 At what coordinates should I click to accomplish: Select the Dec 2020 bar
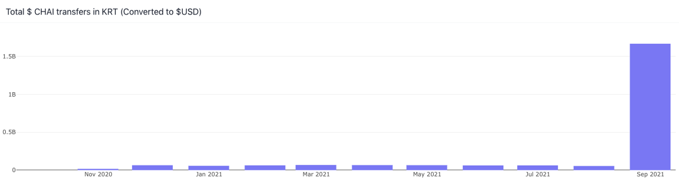click(152, 168)
